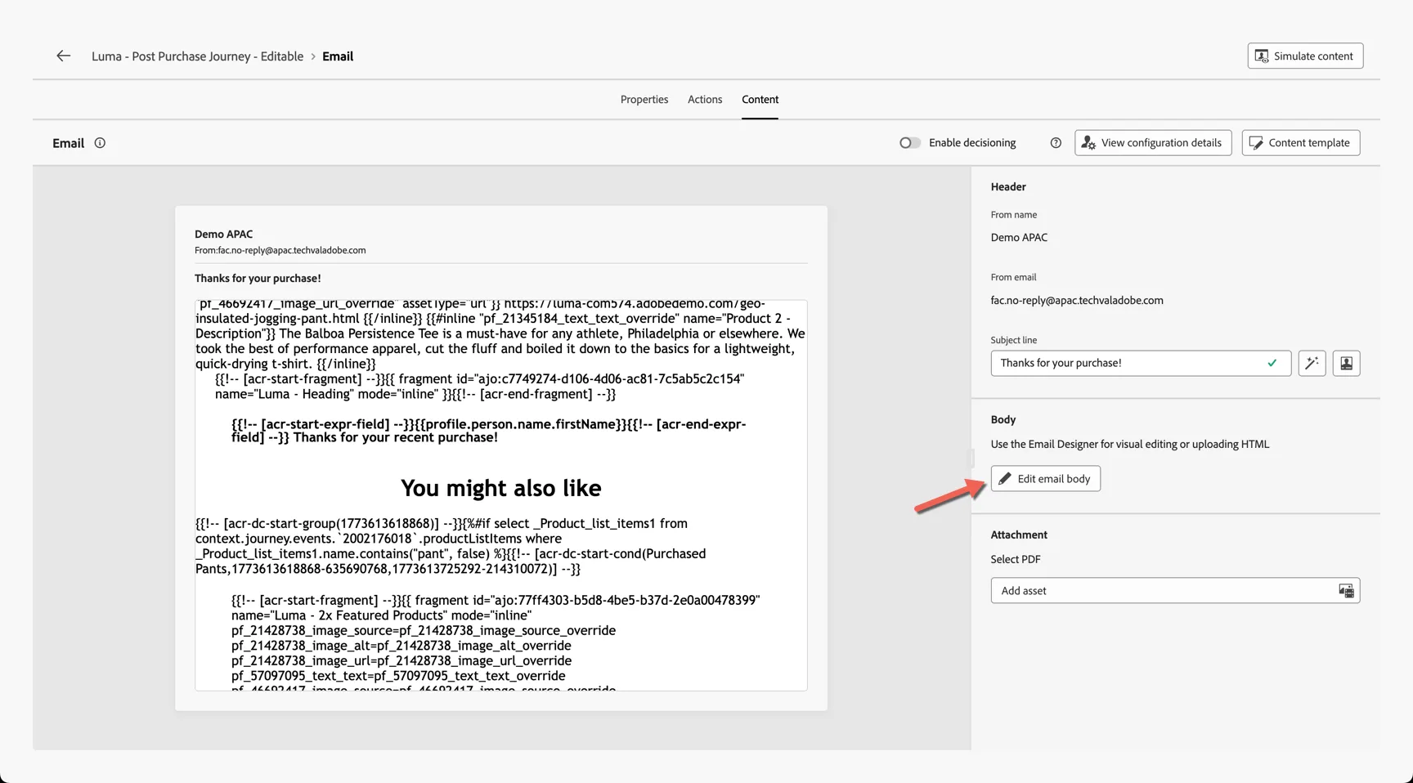Switch to the Properties tab
Image resolution: width=1413 pixels, height=783 pixels.
click(x=644, y=100)
